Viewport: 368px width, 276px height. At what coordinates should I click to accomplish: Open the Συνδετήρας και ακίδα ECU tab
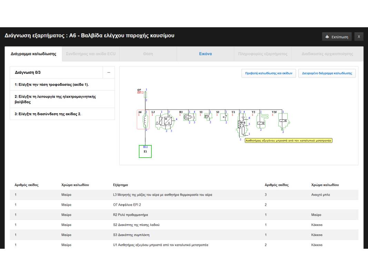click(91, 54)
